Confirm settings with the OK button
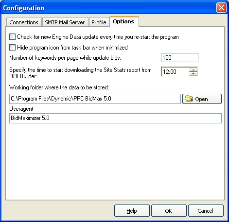Image resolution: width=229 pixels, height=222 pixels. pos(169,211)
